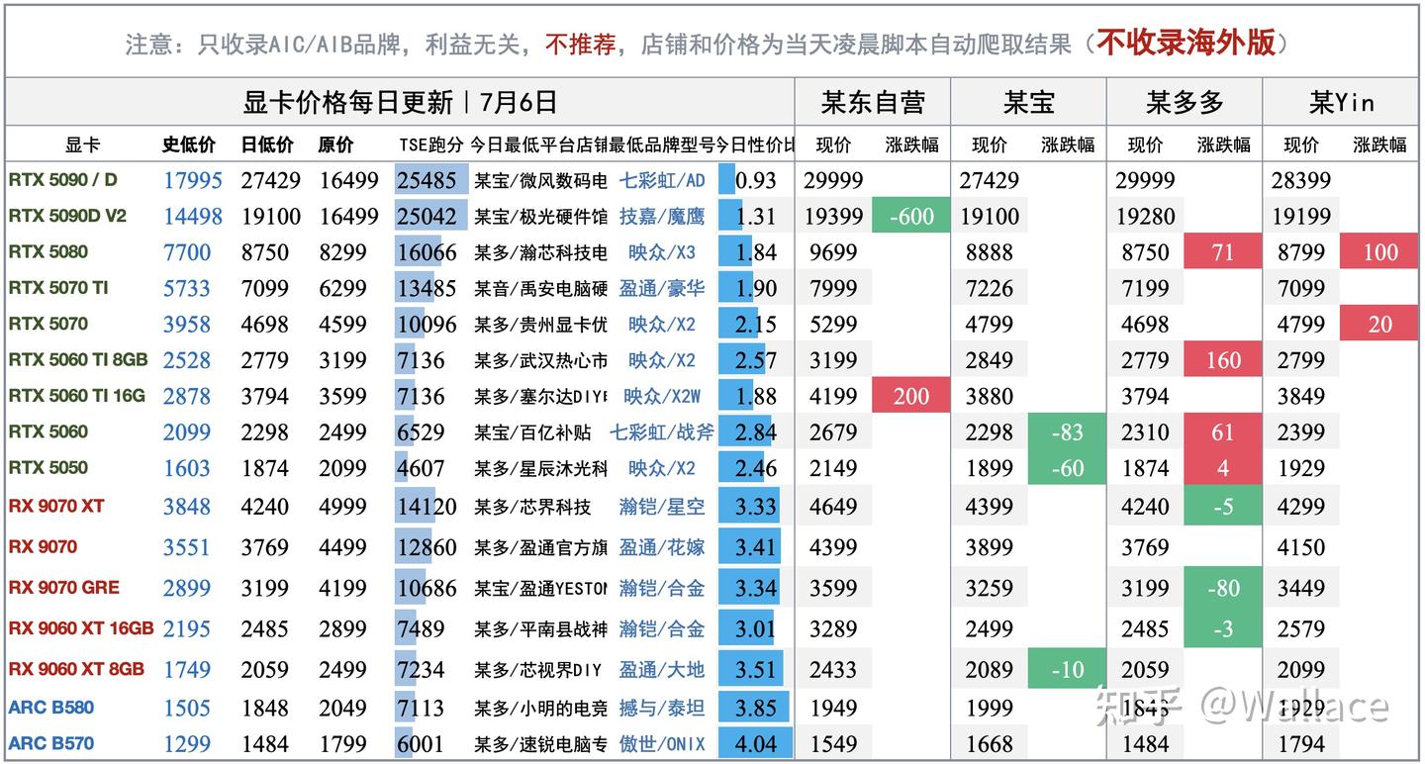The image size is (1425, 764).
Task: Click the green -80 change cell
Action: [1223, 588]
